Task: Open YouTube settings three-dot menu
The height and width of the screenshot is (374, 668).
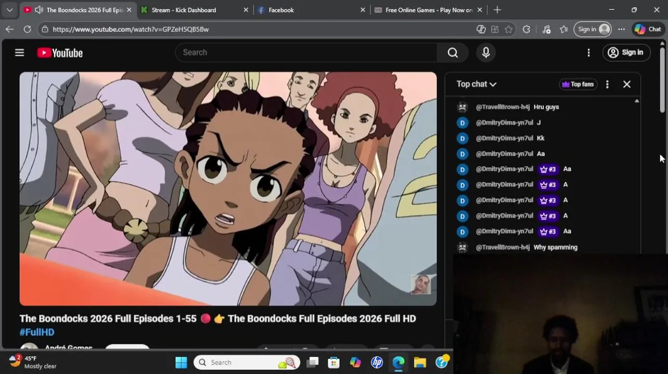Action: (x=588, y=52)
